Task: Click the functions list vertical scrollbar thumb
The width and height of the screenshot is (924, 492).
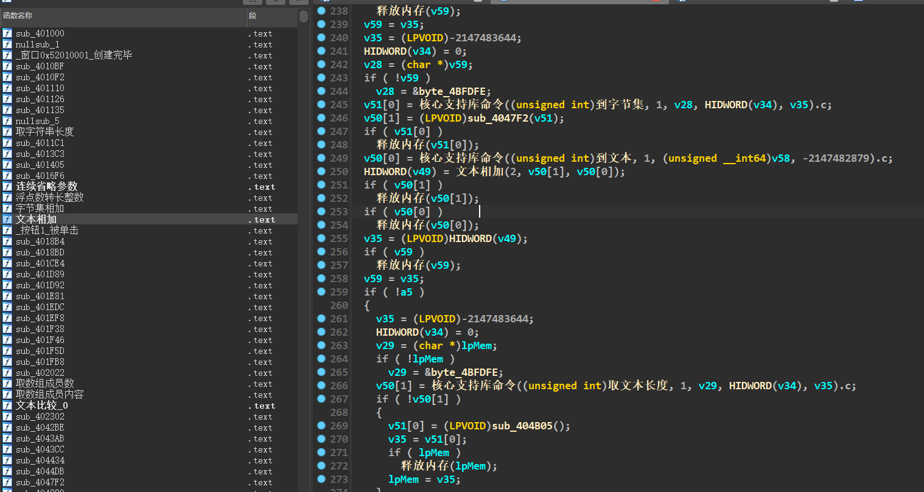Action: tap(304, 16)
